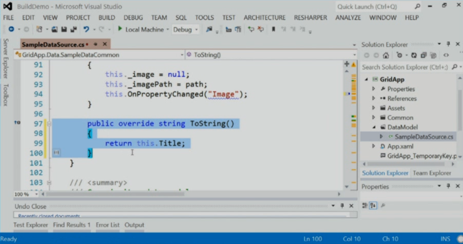Click the Collapse All icon in Solution Explorer
Viewport: 463px width, 244px height.
pos(423,55)
